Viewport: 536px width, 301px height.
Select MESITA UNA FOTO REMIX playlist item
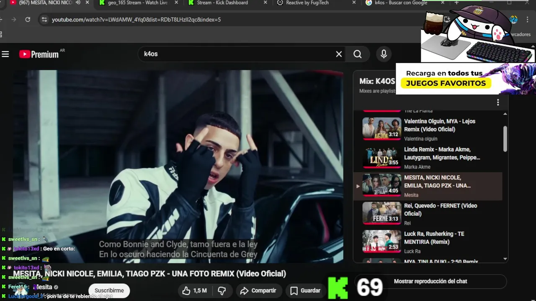[x=428, y=186]
